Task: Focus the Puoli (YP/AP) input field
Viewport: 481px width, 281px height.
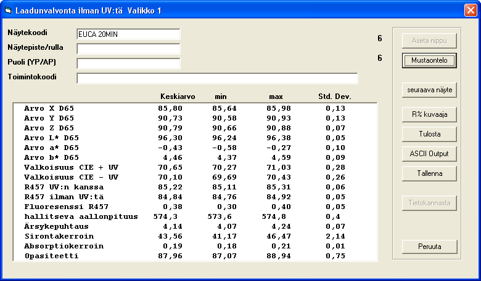Action: [128, 63]
